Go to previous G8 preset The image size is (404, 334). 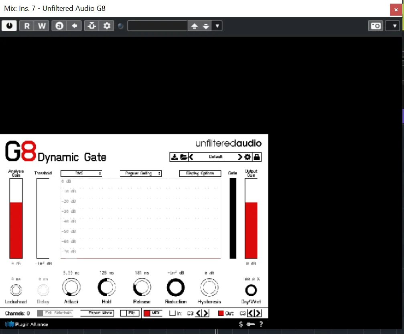[191, 157]
